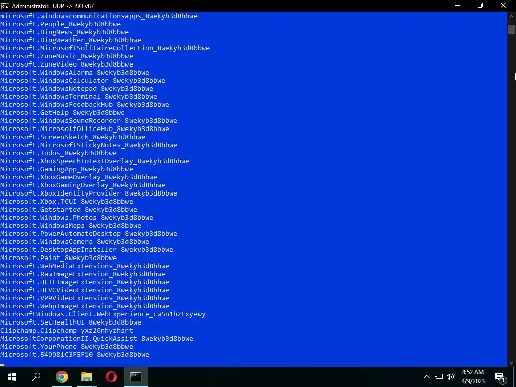
Task: Click the line microsoft.windowscommunicationsapps_8wekyb3d8bbwe
Action: (99, 16)
